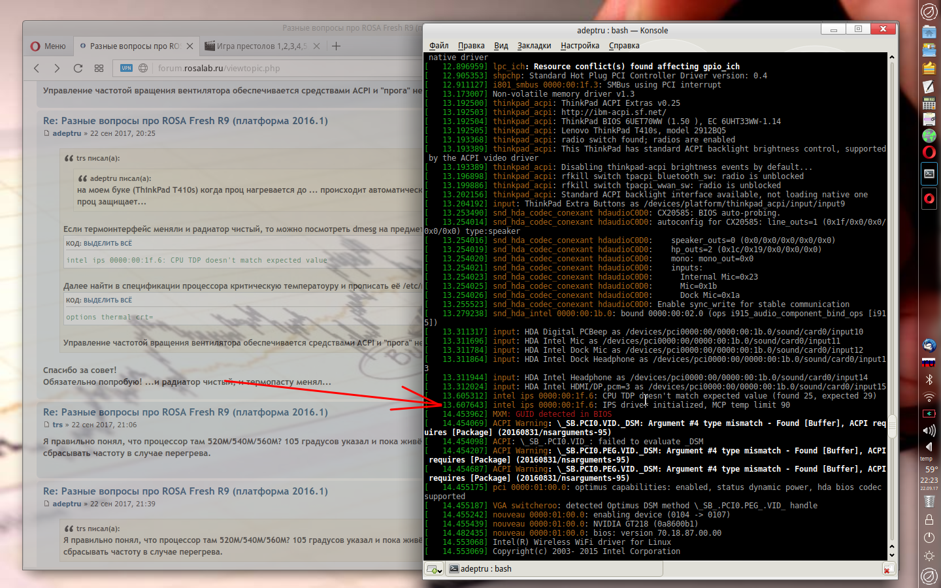Open the trs author profile link
Viewport: 941px width, 588px height.
(x=58, y=425)
